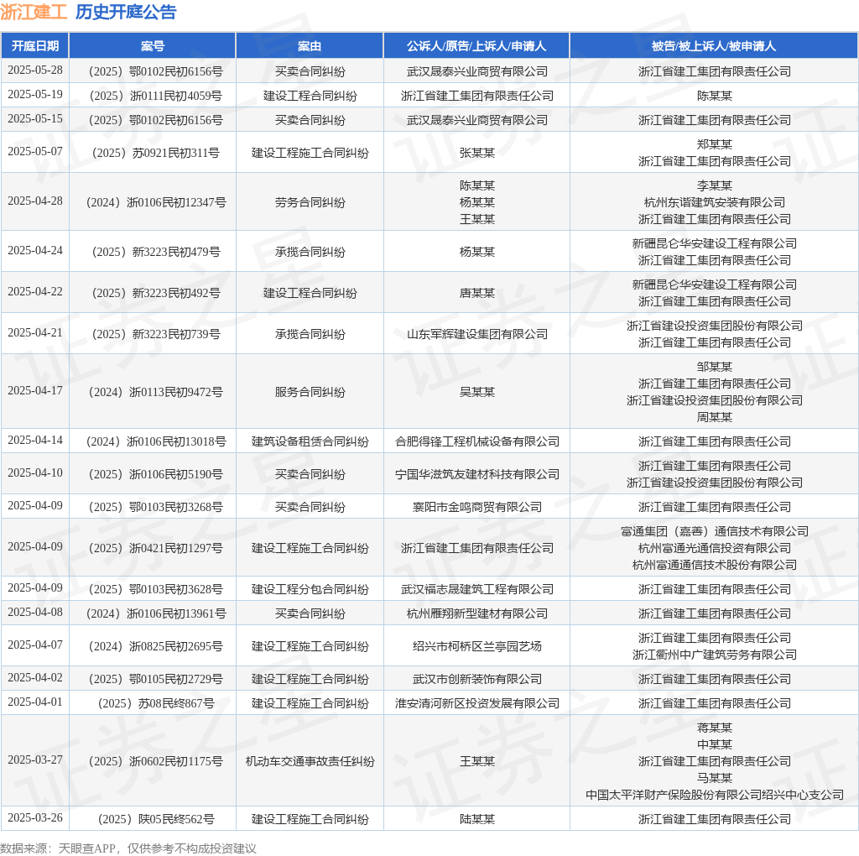Image resolution: width=859 pixels, height=856 pixels.
Task: Click plaintiff 合肥得锋工程机械设备有限公司
Action: pos(477,441)
